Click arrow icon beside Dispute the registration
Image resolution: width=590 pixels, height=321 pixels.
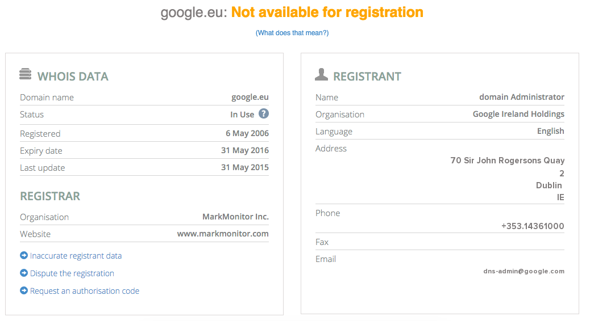(x=24, y=273)
